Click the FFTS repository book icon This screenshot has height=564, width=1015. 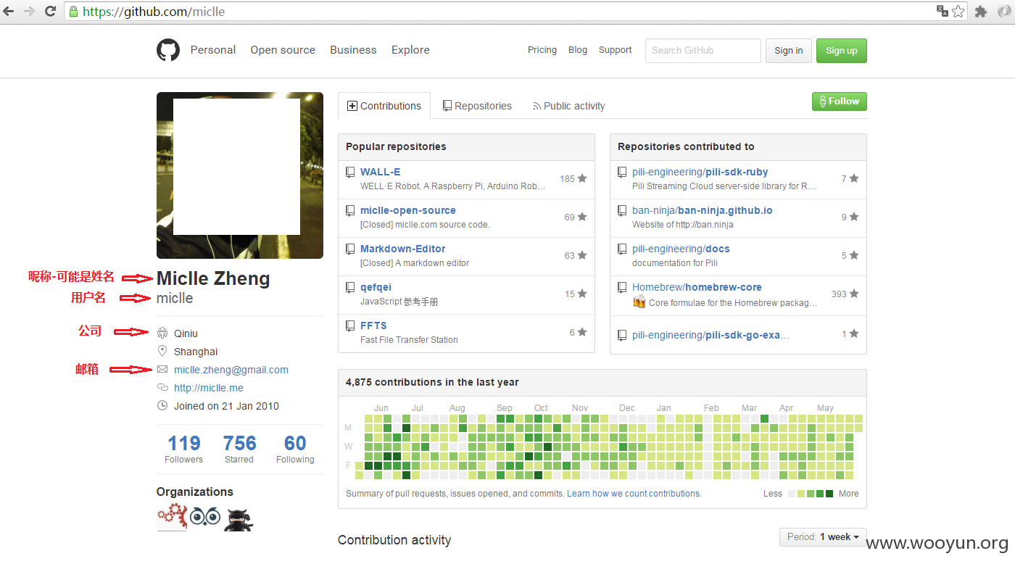pos(350,326)
